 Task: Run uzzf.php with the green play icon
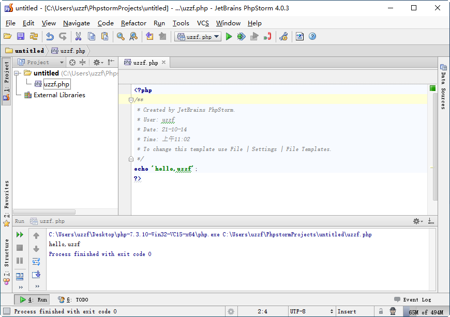229,36
